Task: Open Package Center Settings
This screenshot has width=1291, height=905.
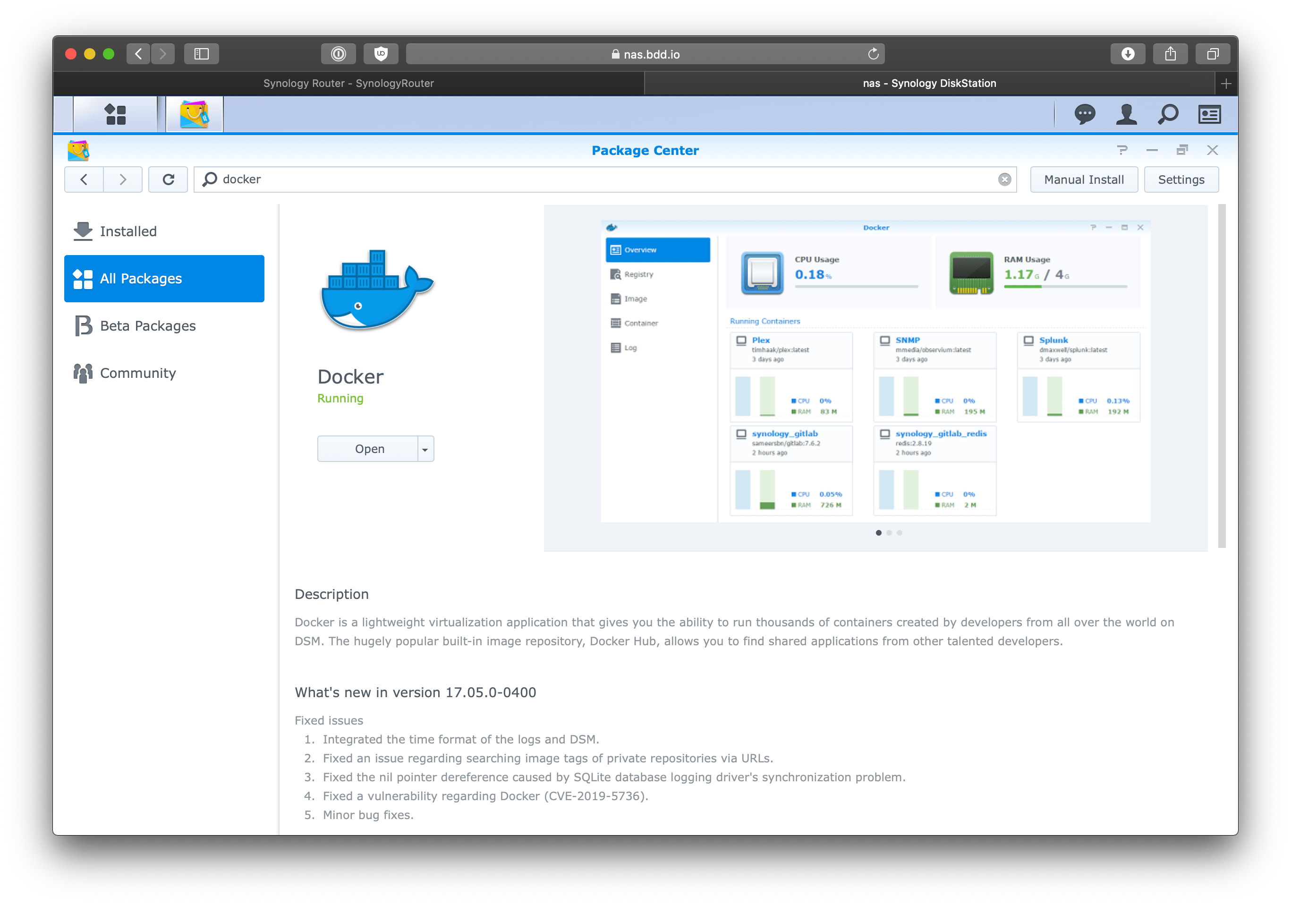Action: [1181, 179]
